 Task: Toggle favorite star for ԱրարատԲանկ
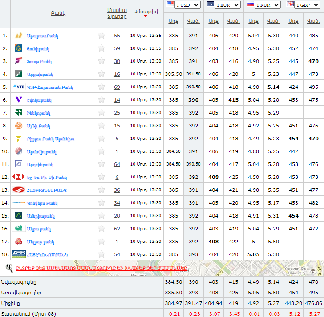coord(101,36)
